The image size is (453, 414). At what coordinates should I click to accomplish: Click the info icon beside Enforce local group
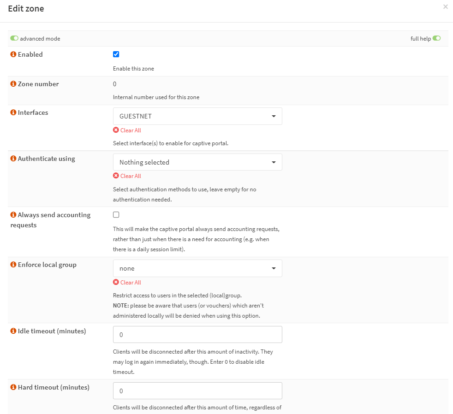13,265
